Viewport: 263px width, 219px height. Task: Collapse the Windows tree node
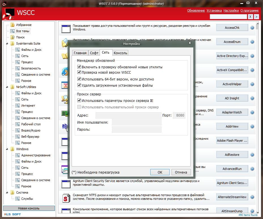[7, 149]
